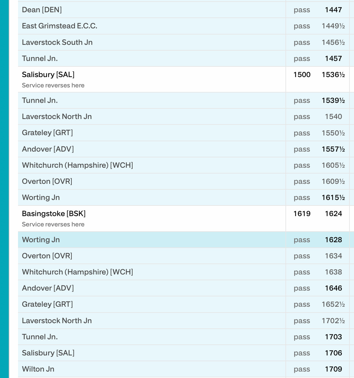This screenshot has height=378, width=354.
Task: Select Grateley [GRT] passing at 1550½
Action: [x=47, y=133]
